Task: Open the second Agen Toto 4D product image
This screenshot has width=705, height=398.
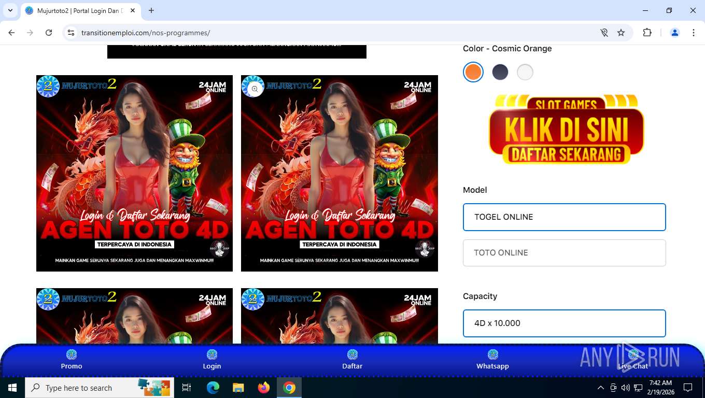Action: [x=340, y=173]
